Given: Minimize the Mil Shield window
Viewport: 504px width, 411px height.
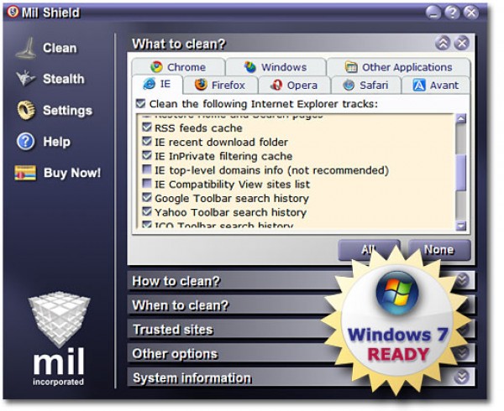Looking at the screenshot, I should 433,13.
